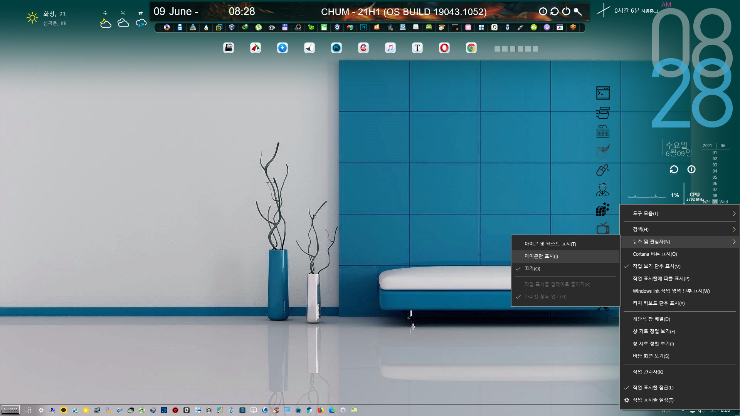Click the wrench tool icon in header
740x416 pixels.
(577, 12)
